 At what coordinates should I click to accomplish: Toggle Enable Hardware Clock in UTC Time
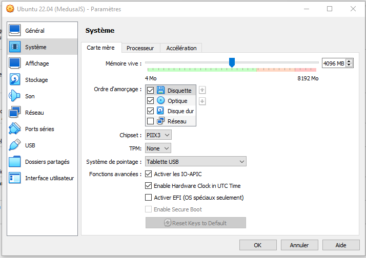tap(149, 186)
